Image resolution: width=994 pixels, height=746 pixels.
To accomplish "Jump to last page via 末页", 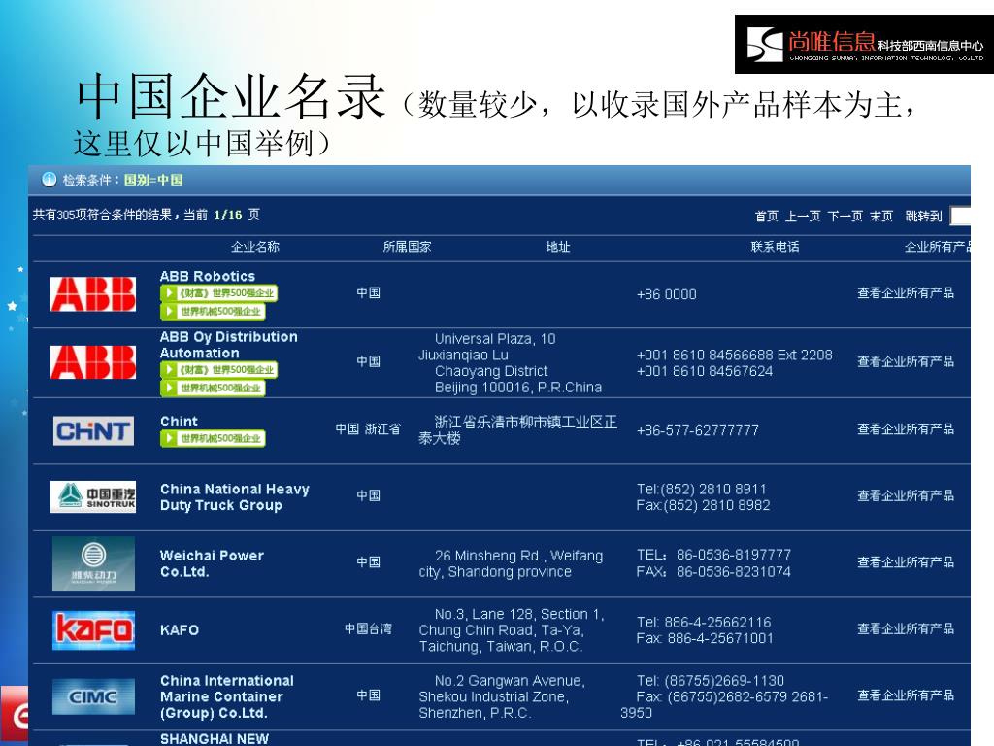I will [881, 217].
